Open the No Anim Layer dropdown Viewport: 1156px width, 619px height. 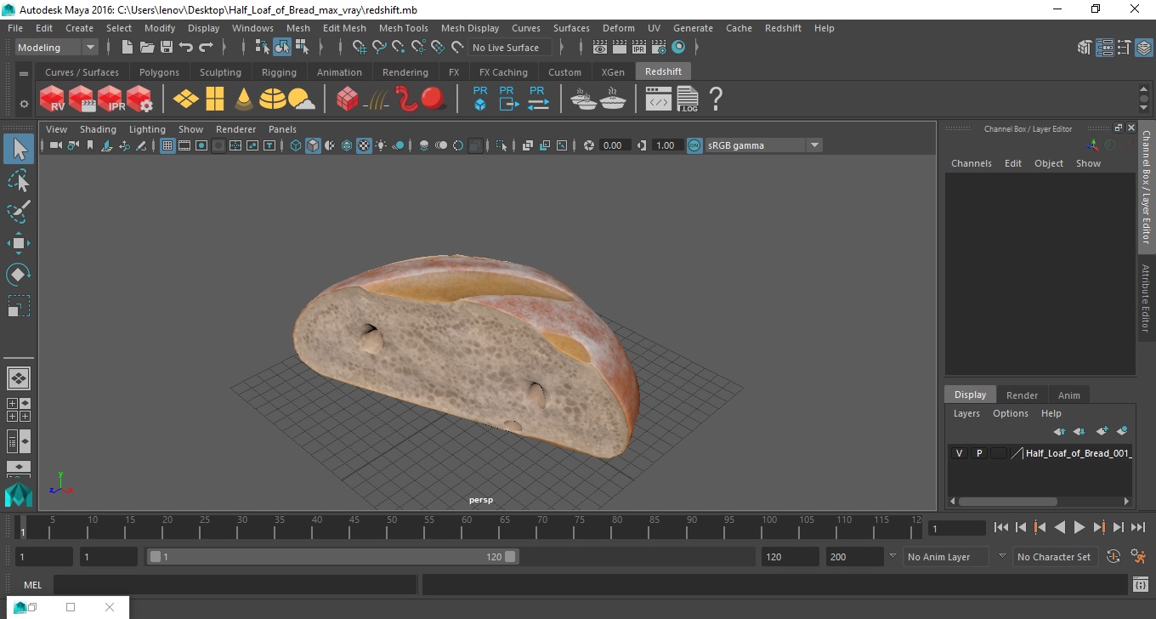944,557
